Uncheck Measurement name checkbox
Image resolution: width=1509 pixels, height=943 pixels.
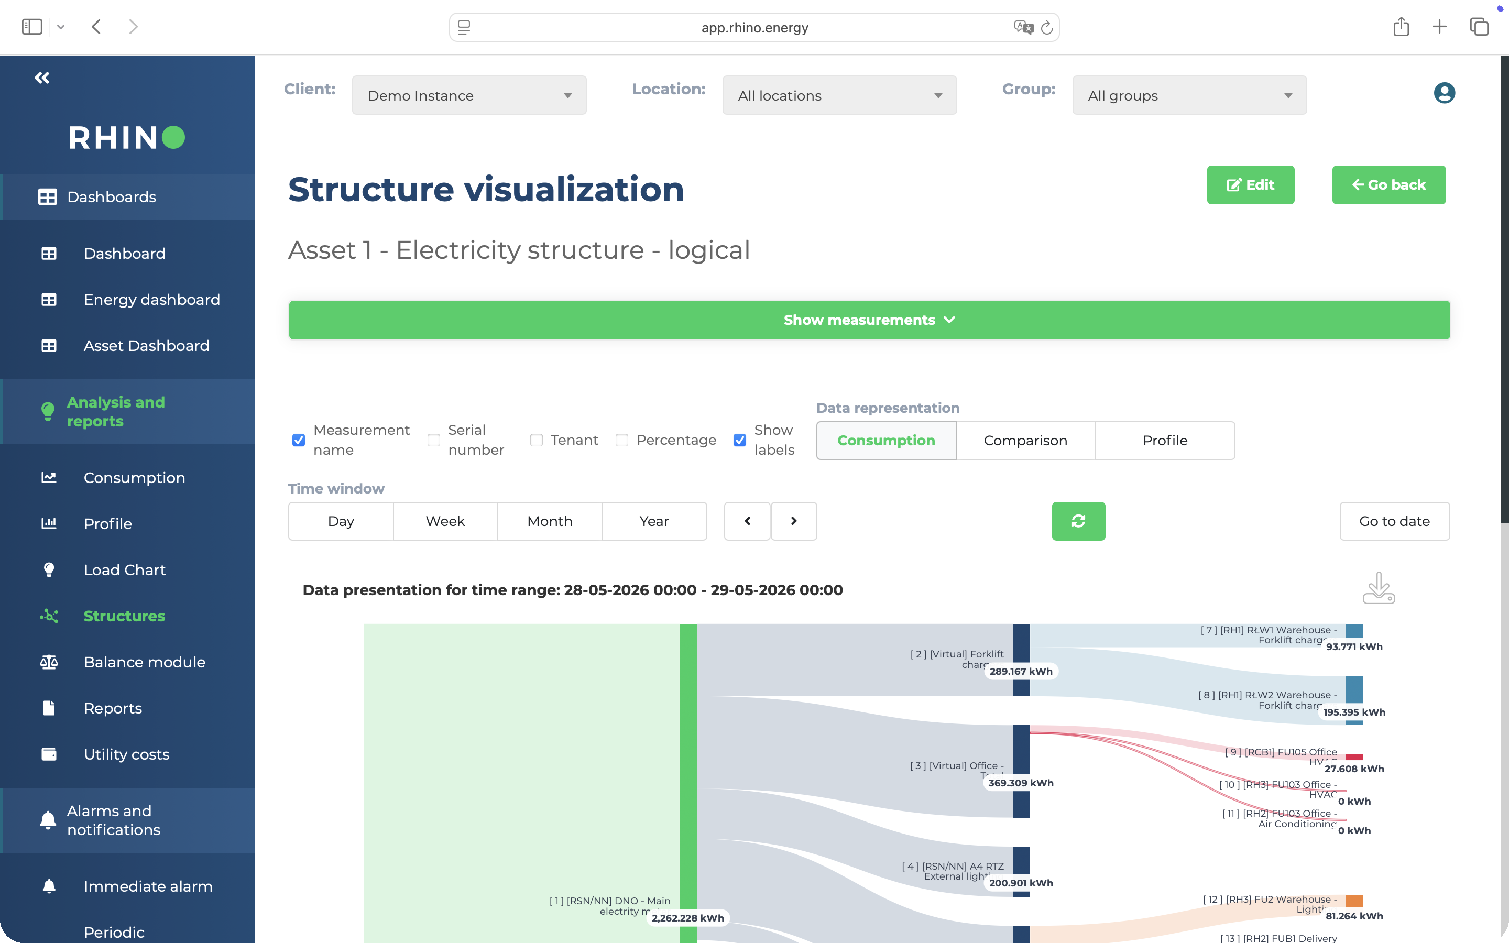(299, 440)
